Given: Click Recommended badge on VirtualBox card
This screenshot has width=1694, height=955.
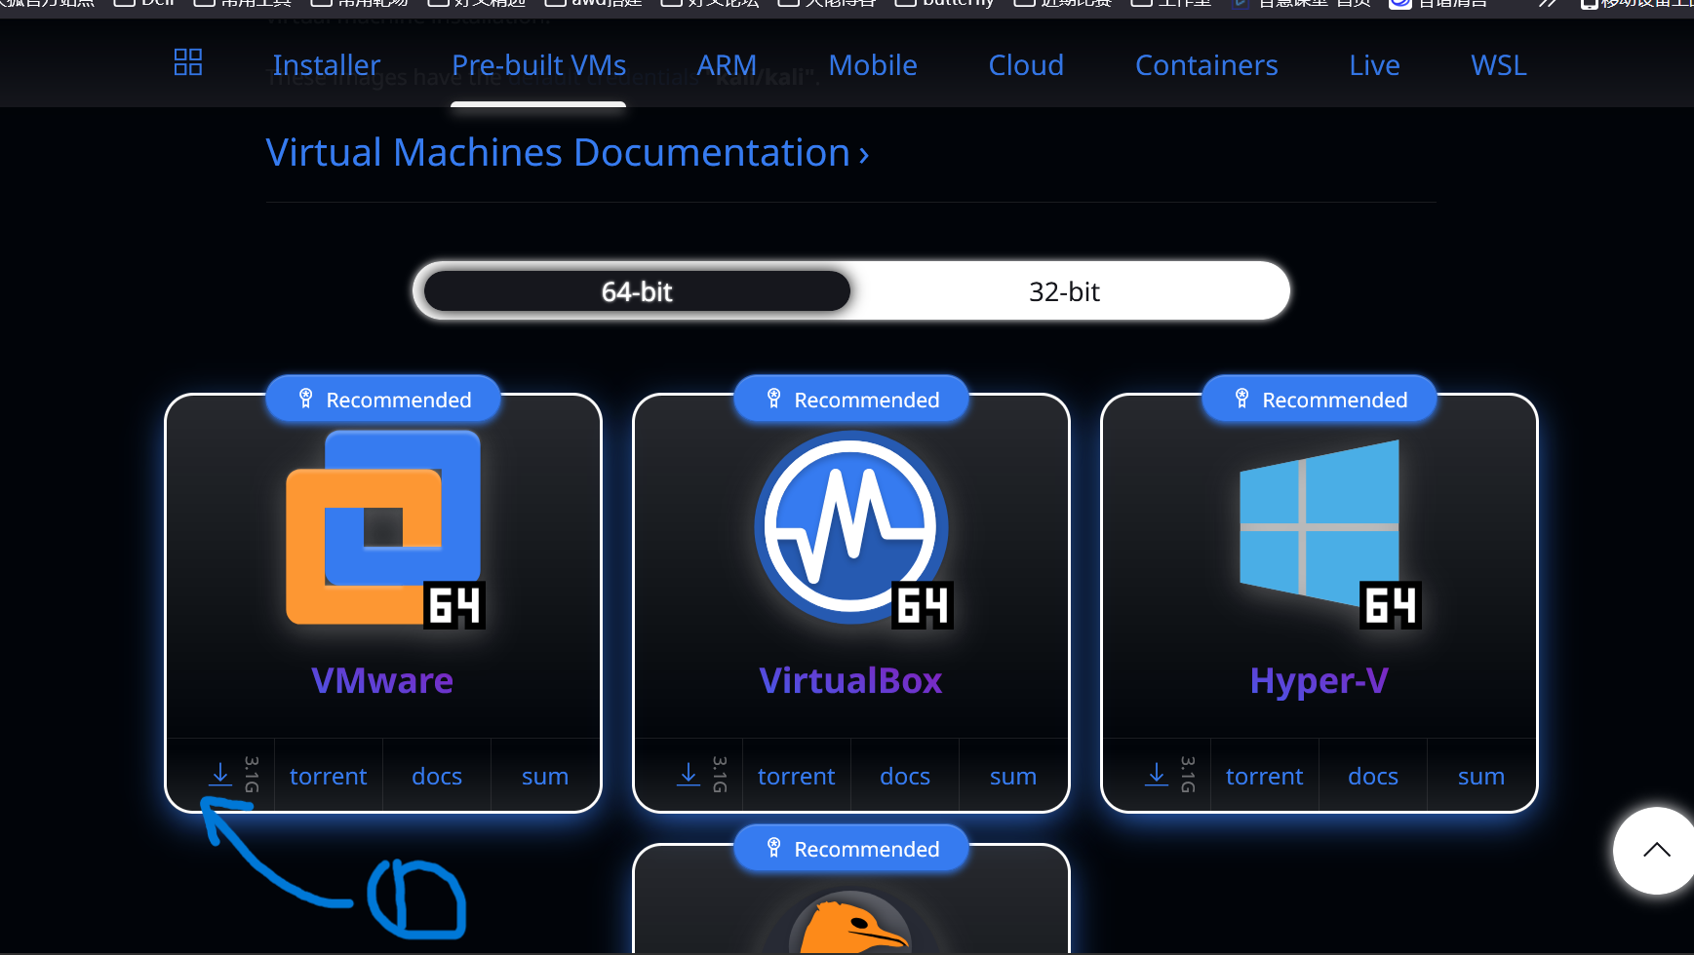Looking at the screenshot, I should tap(851, 400).
